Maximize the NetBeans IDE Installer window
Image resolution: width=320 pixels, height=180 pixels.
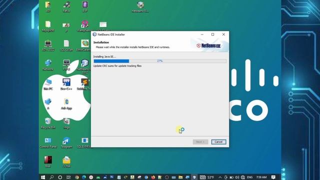click(x=212, y=34)
